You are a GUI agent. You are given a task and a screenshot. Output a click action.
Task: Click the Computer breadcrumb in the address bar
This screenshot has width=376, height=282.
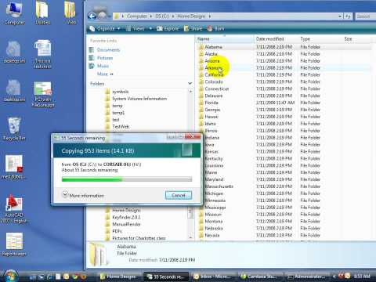coord(137,16)
